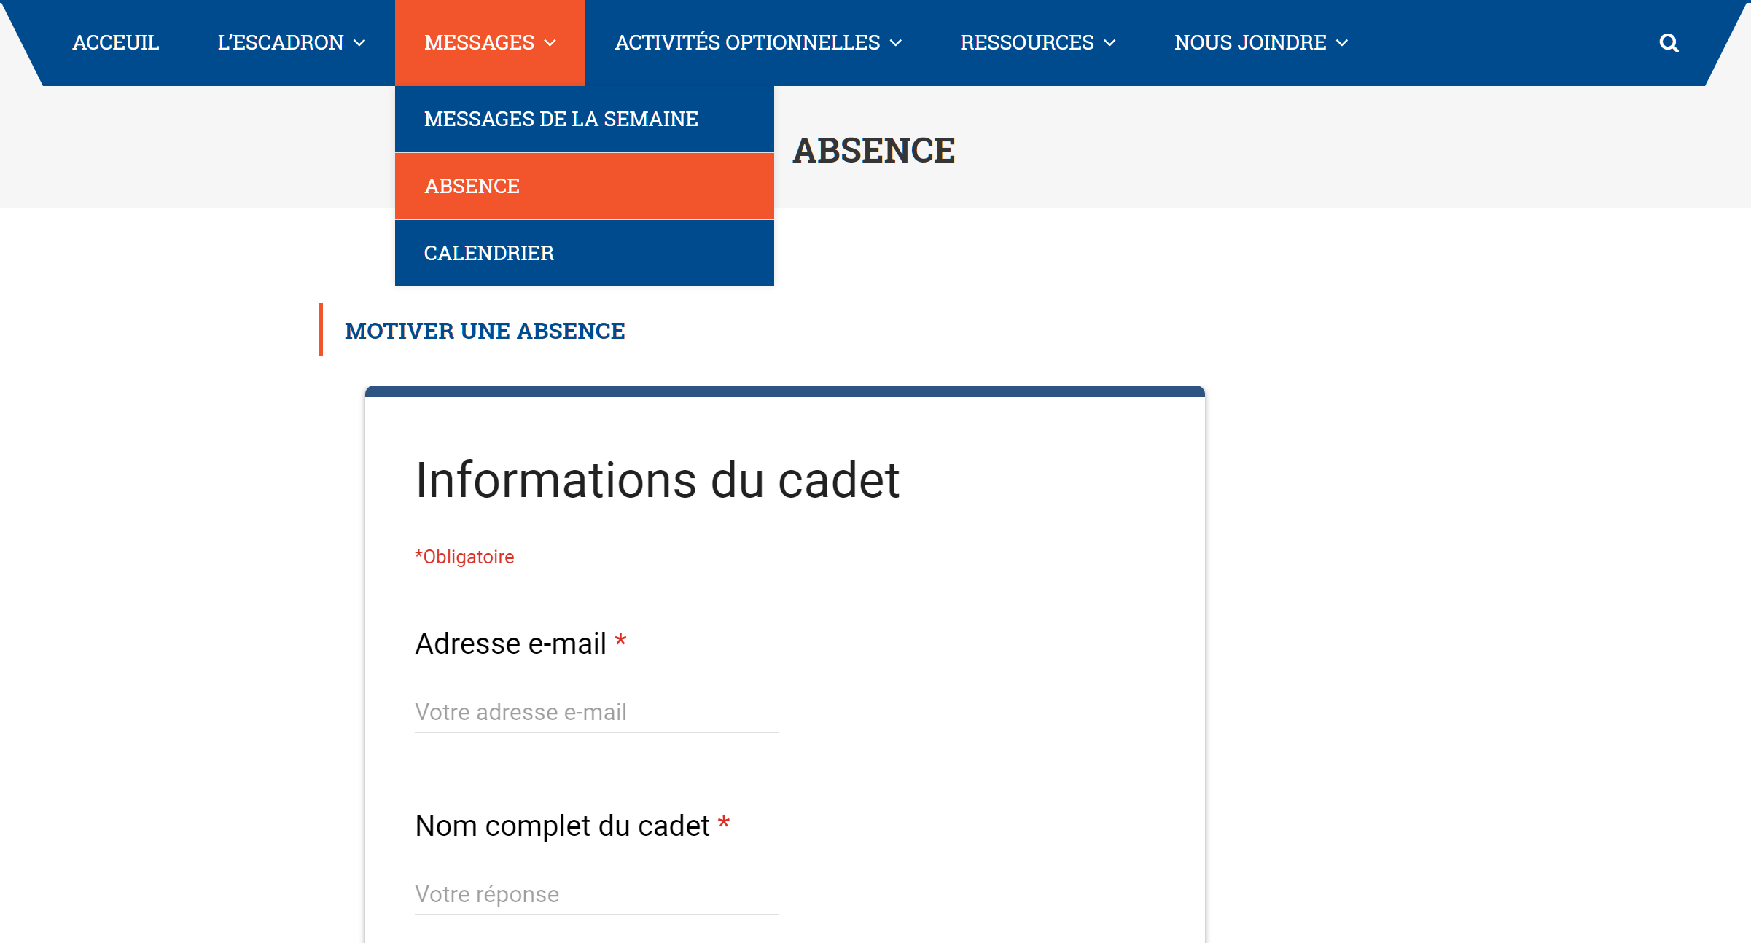The width and height of the screenshot is (1751, 943).
Task: Click the search magnifier icon
Action: click(1669, 43)
